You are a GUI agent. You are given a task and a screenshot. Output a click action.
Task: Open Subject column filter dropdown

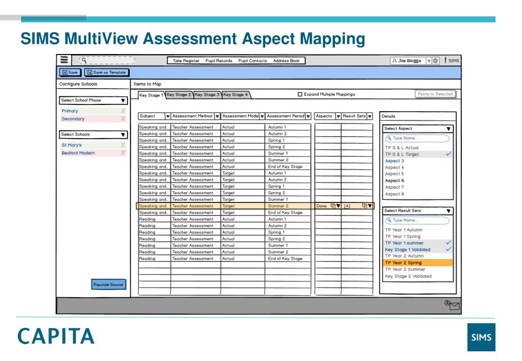[168, 116]
